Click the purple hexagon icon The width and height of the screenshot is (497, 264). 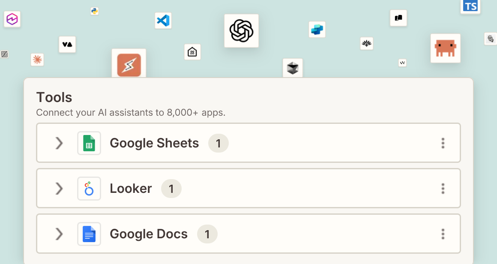tap(12, 19)
